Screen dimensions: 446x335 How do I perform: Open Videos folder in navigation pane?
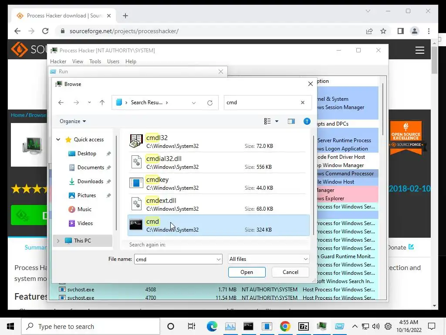pos(84,223)
